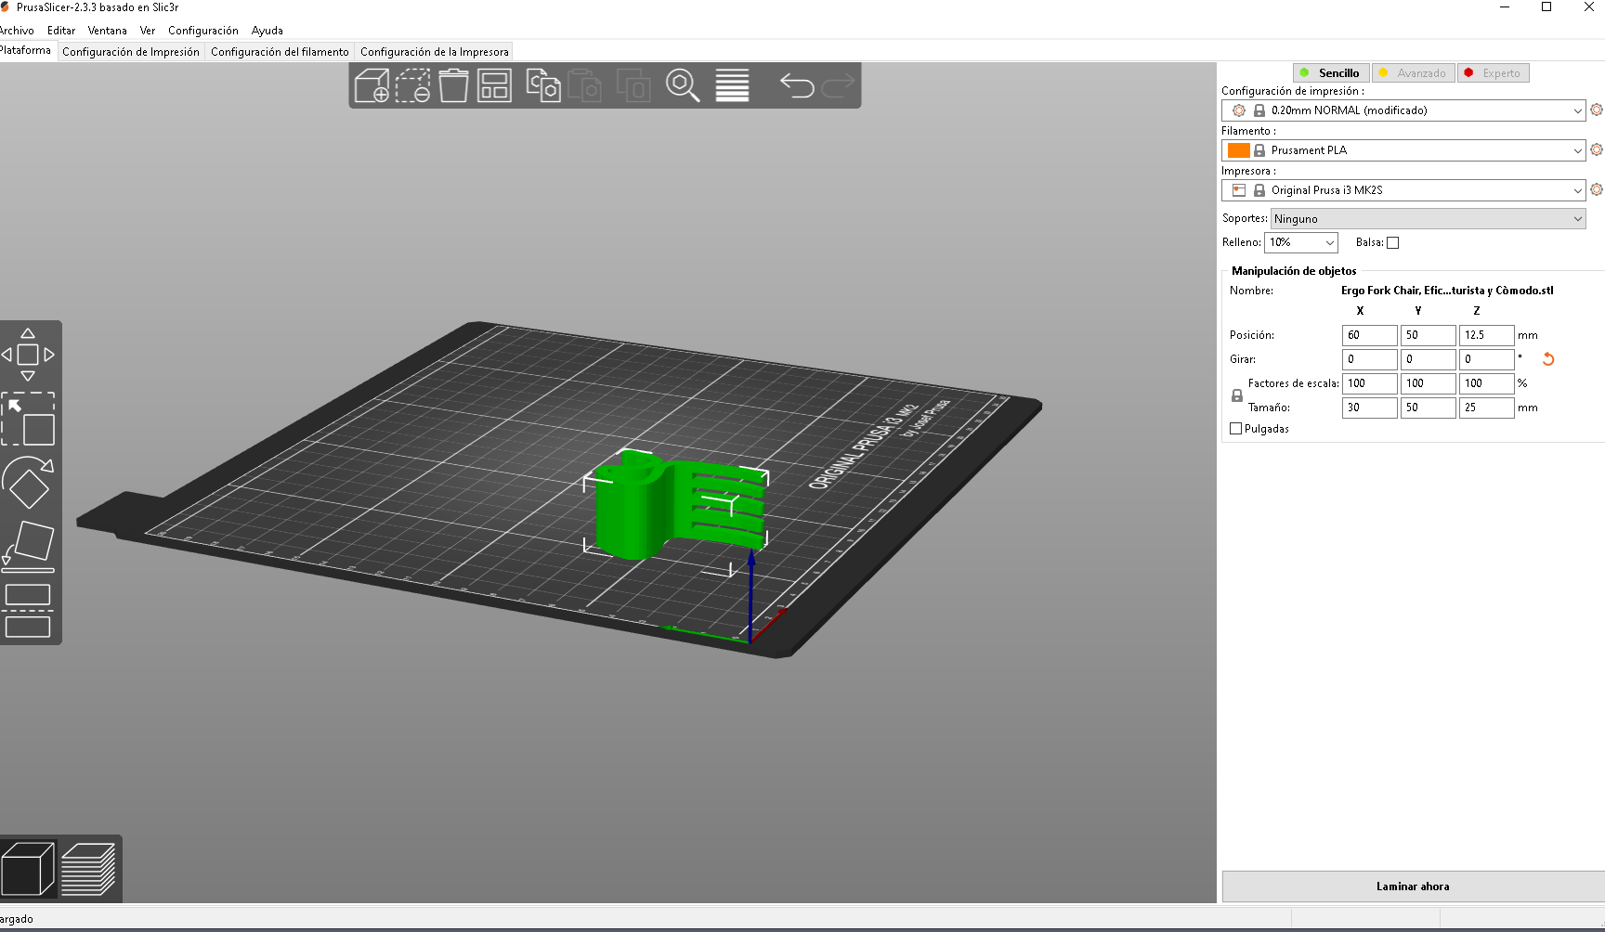Click the Posición Z field showing 12.5
This screenshot has width=1605, height=932.
pos(1486,335)
